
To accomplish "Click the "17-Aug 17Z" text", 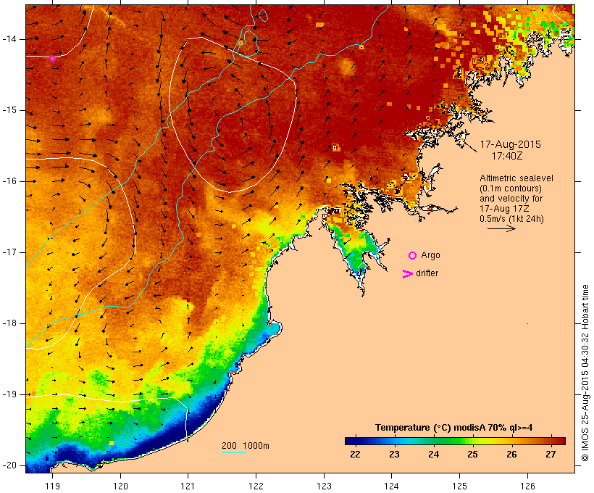I will (504, 209).
